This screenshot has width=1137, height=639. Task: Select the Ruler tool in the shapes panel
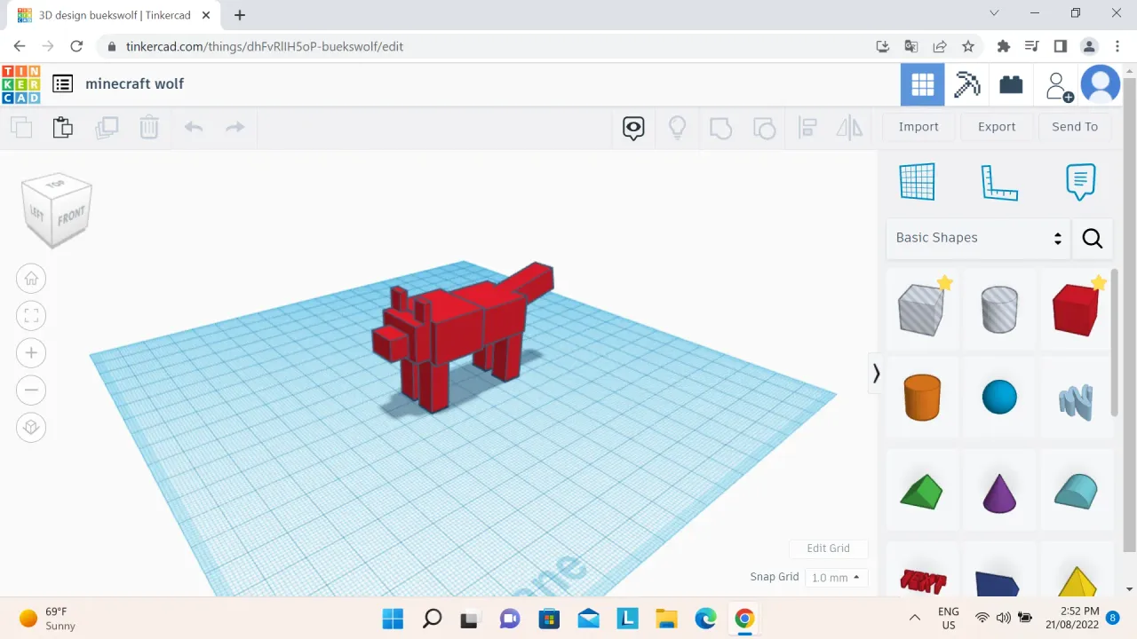999,182
